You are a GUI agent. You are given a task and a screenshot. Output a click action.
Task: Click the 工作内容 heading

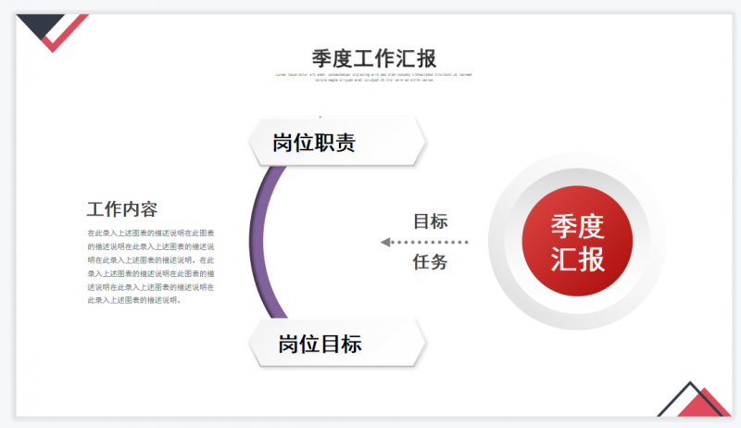pos(122,209)
